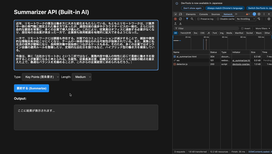Open the Type Key Points dropdown
Viewport: 272px width, 154px height.
click(x=40, y=77)
